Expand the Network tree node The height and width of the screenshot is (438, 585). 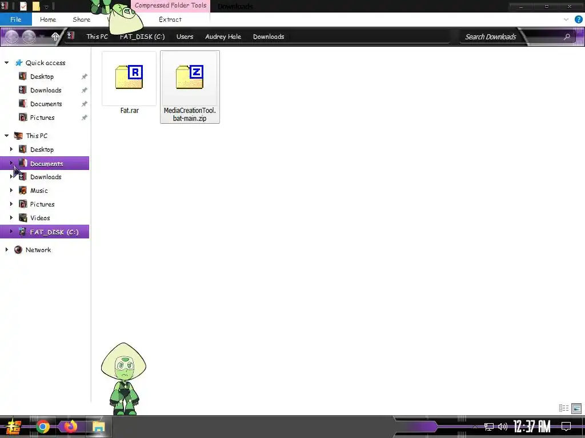click(x=7, y=250)
